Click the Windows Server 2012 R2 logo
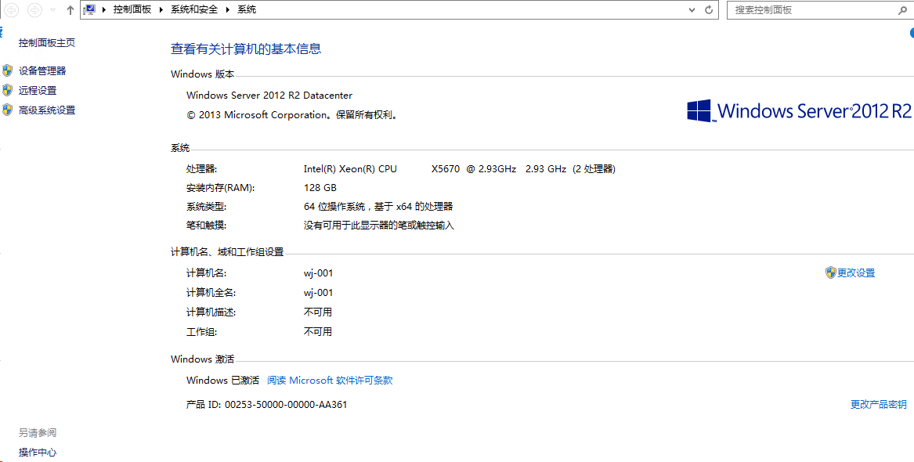Screen dimensions: 914x462 pyautogui.click(x=799, y=110)
